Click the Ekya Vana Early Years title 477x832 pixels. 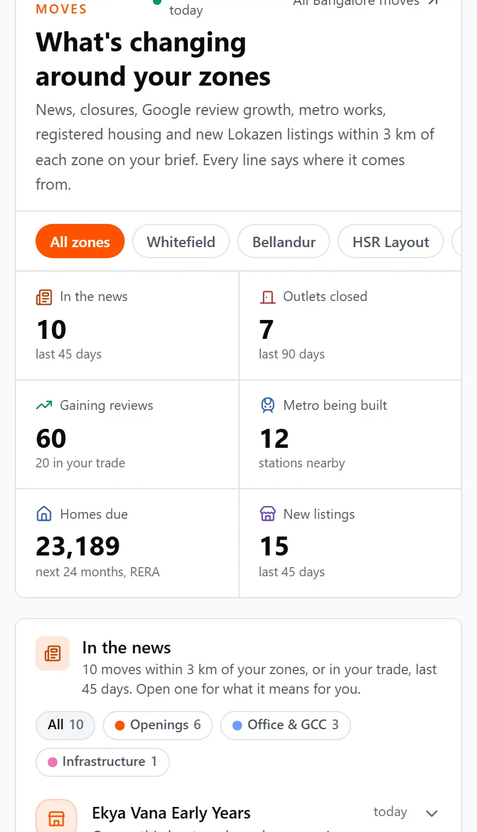pyautogui.click(x=171, y=813)
